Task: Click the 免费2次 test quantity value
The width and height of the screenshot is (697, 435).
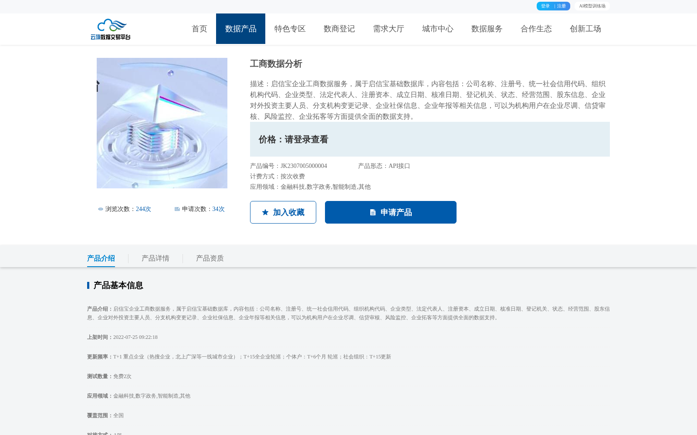Action: (122, 376)
